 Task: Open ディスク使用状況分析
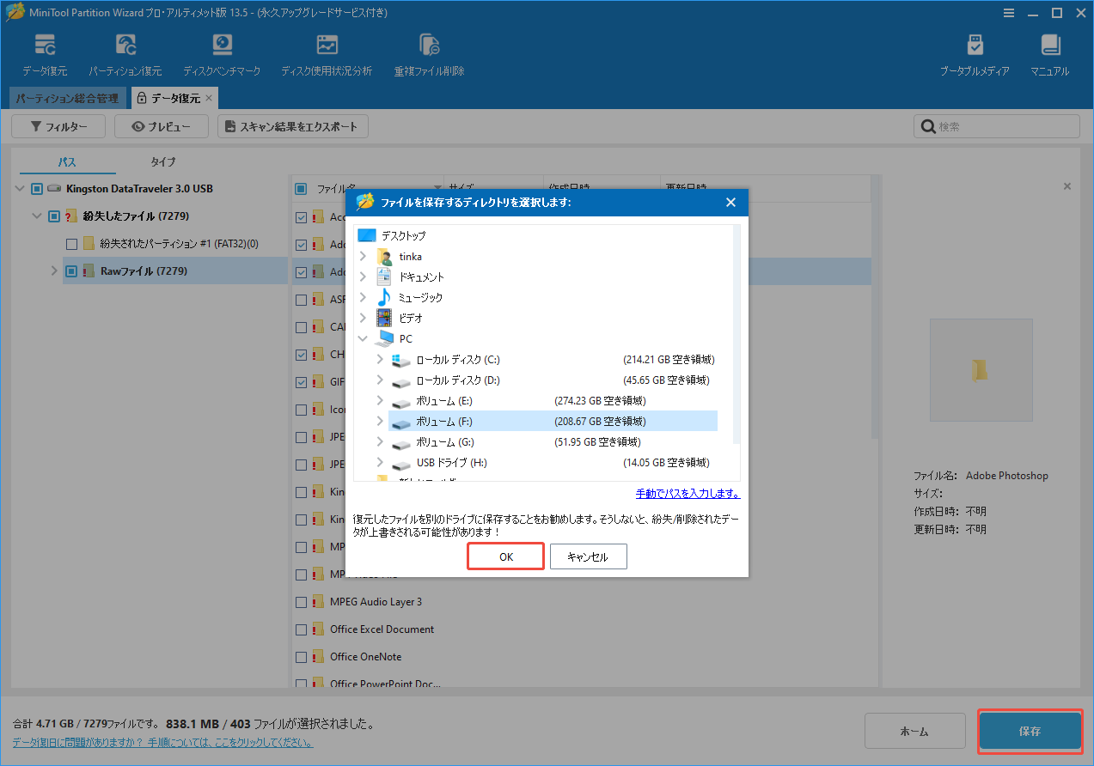[x=326, y=52]
